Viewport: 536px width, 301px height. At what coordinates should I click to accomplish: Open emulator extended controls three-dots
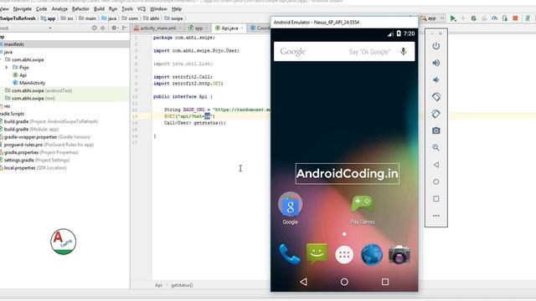(435, 216)
